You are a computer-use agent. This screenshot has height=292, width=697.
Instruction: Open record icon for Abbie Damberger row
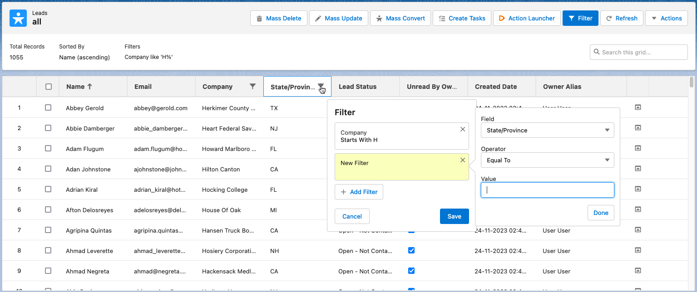pos(638,128)
